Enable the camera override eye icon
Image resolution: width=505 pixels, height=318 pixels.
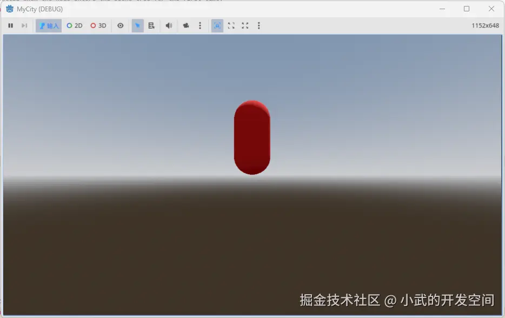[x=121, y=25]
